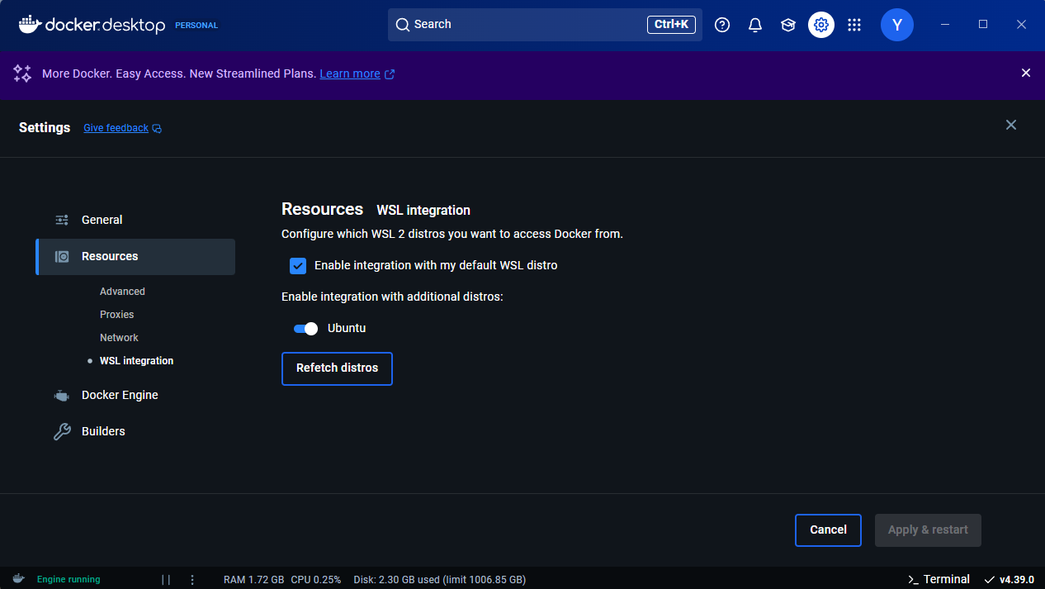Click the feedback icon beside Give feedback
The width and height of the screenshot is (1045, 589).
pyautogui.click(x=157, y=129)
